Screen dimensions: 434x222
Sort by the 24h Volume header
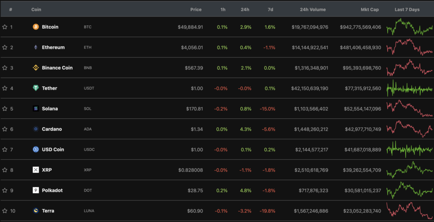pos(313,9)
